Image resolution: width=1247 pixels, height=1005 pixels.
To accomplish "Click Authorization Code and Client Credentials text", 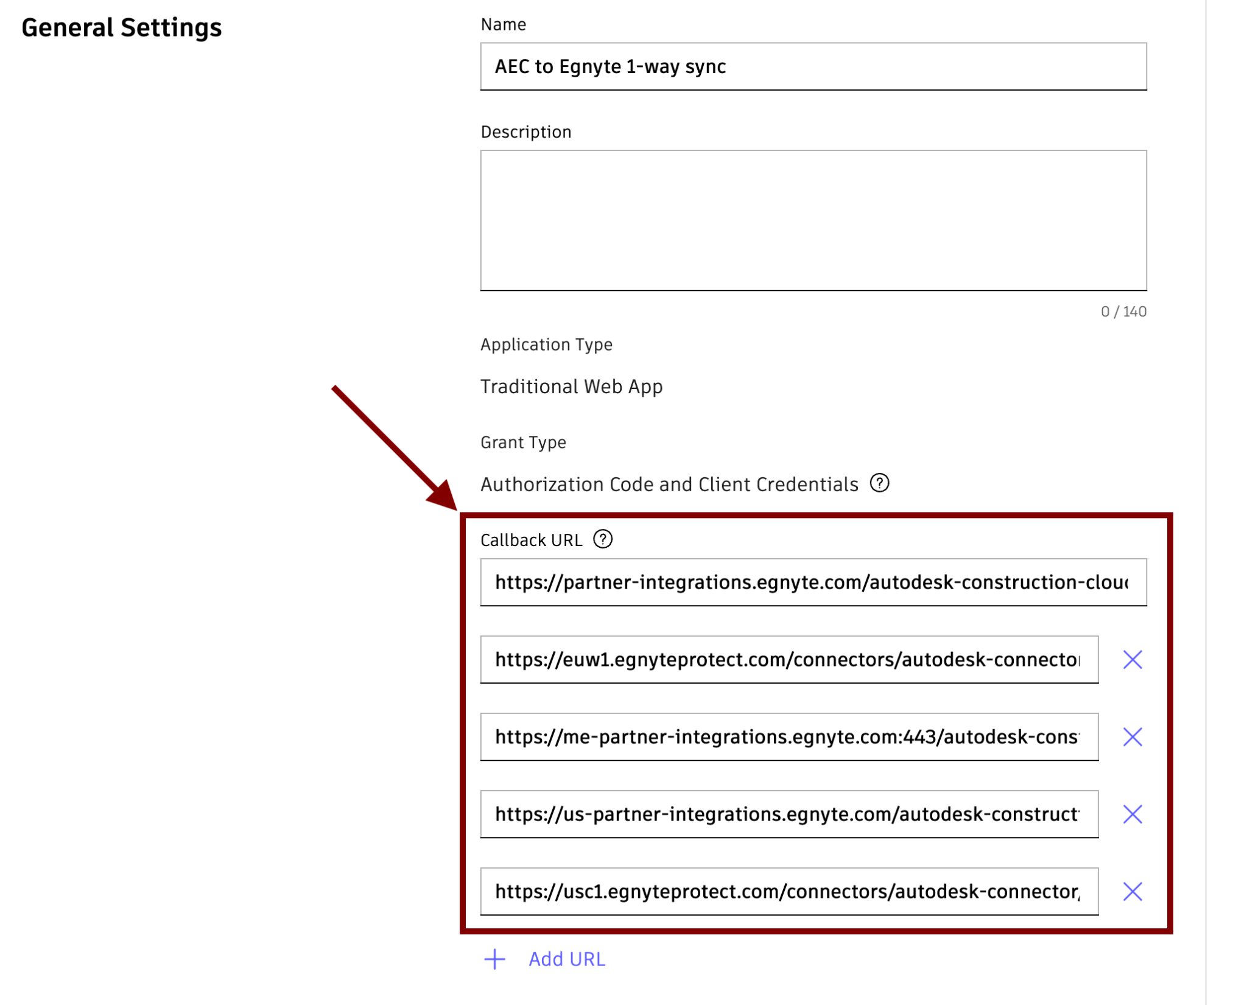I will 669,484.
